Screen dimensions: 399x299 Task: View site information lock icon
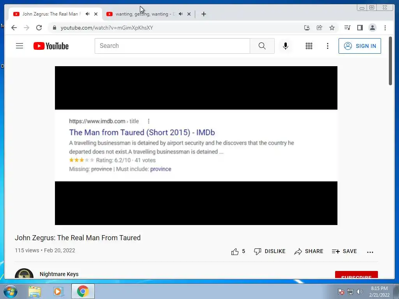(54, 28)
